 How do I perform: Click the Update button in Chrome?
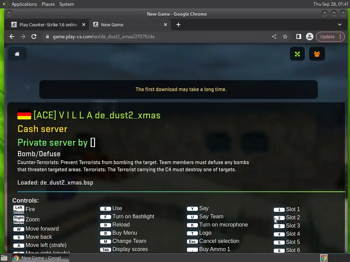click(x=327, y=37)
